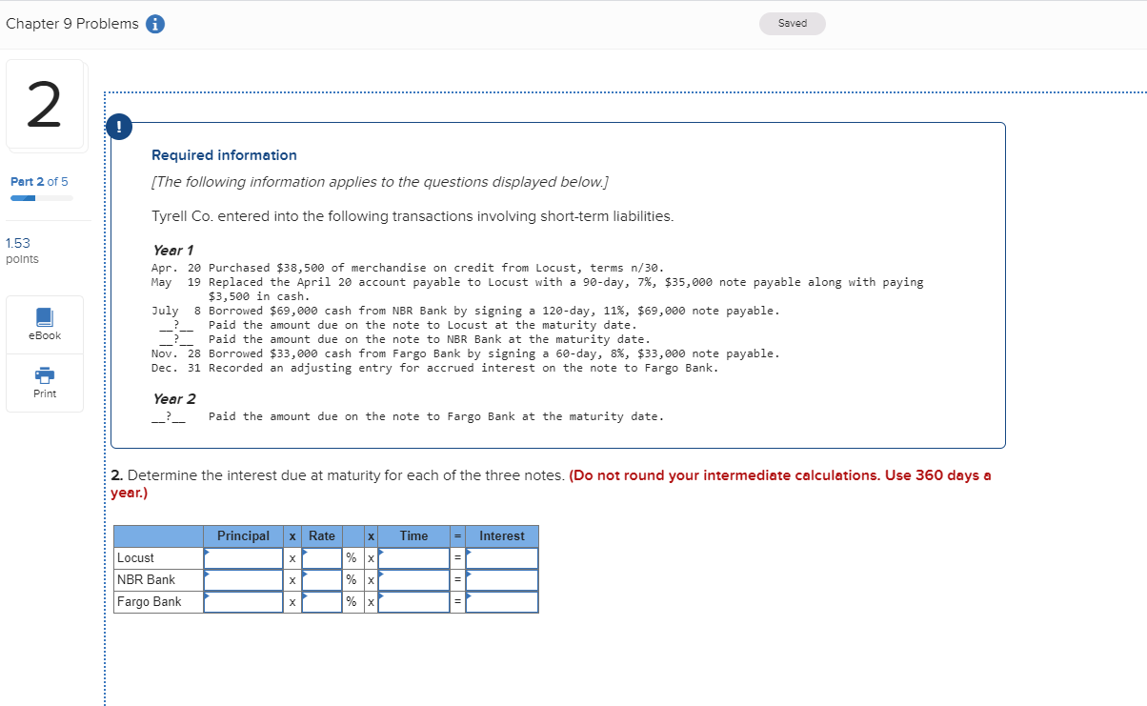This screenshot has width=1147, height=706.
Task: Click the Required information heading
Action: click(224, 155)
